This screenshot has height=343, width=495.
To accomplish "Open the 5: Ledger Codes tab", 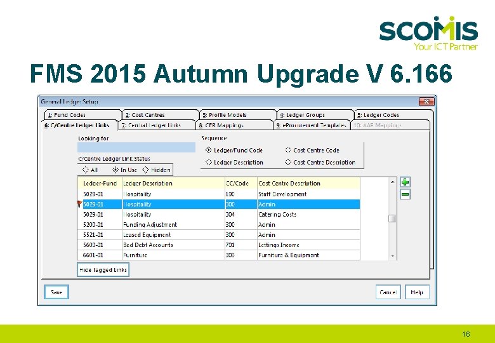I will tap(393, 114).
